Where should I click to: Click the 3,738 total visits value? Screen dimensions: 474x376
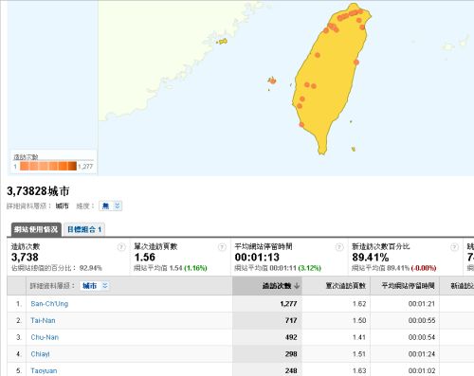coord(25,258)
